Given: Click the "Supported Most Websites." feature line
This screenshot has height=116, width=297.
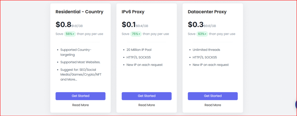Looking at the screenshot, I should (x=81, y=62).
